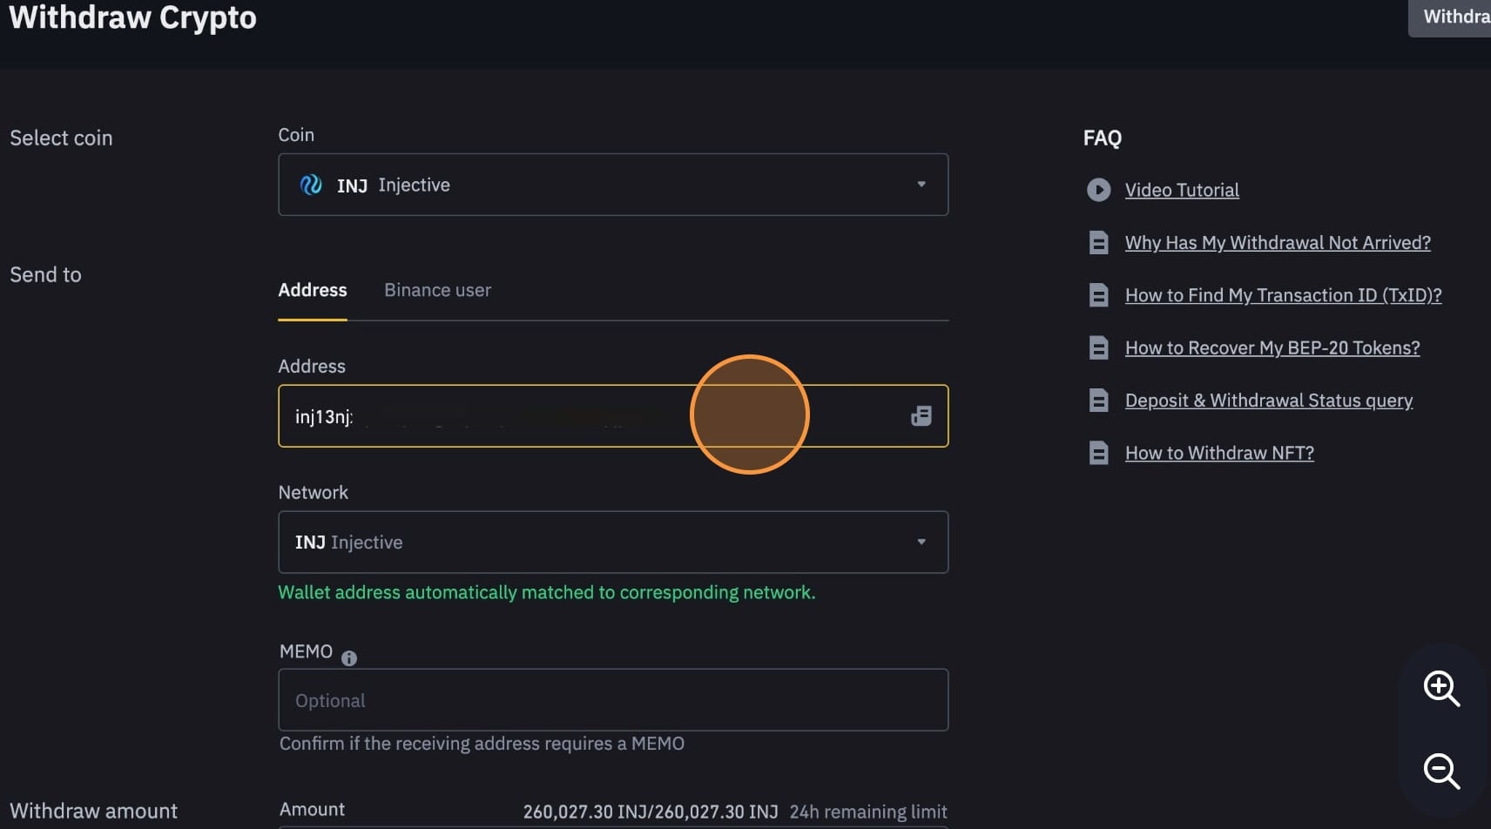Click the wallet Address input field
This screenshot has height=829, width=1491.
[x=523, y=416]
